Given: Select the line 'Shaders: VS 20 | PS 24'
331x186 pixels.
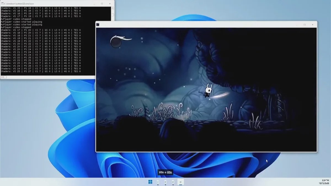Looking at the screenshot, I should tap(41, 49).
